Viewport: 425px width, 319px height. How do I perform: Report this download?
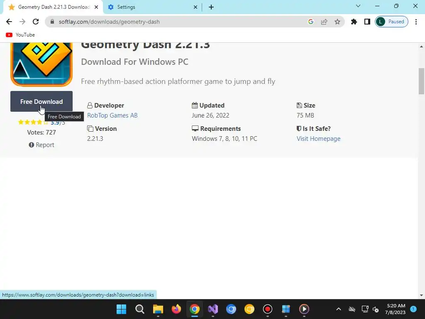pyautogui.click(x=42, y=145)
